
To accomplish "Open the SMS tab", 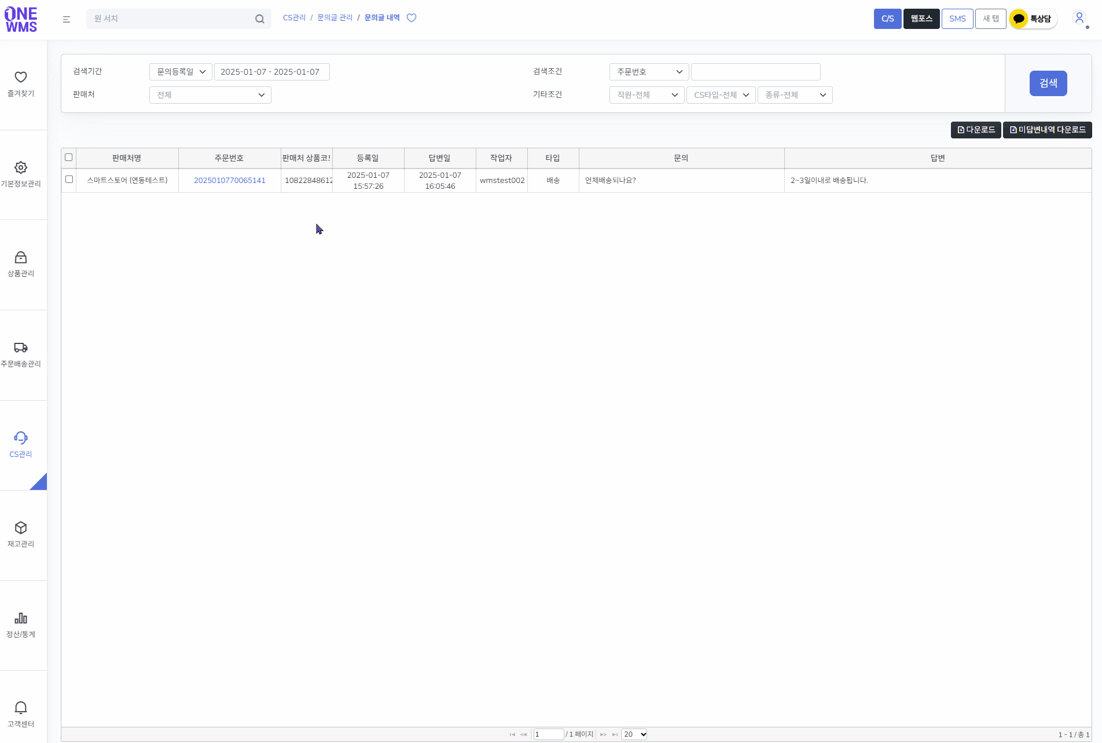I will (x=957, y=19).
